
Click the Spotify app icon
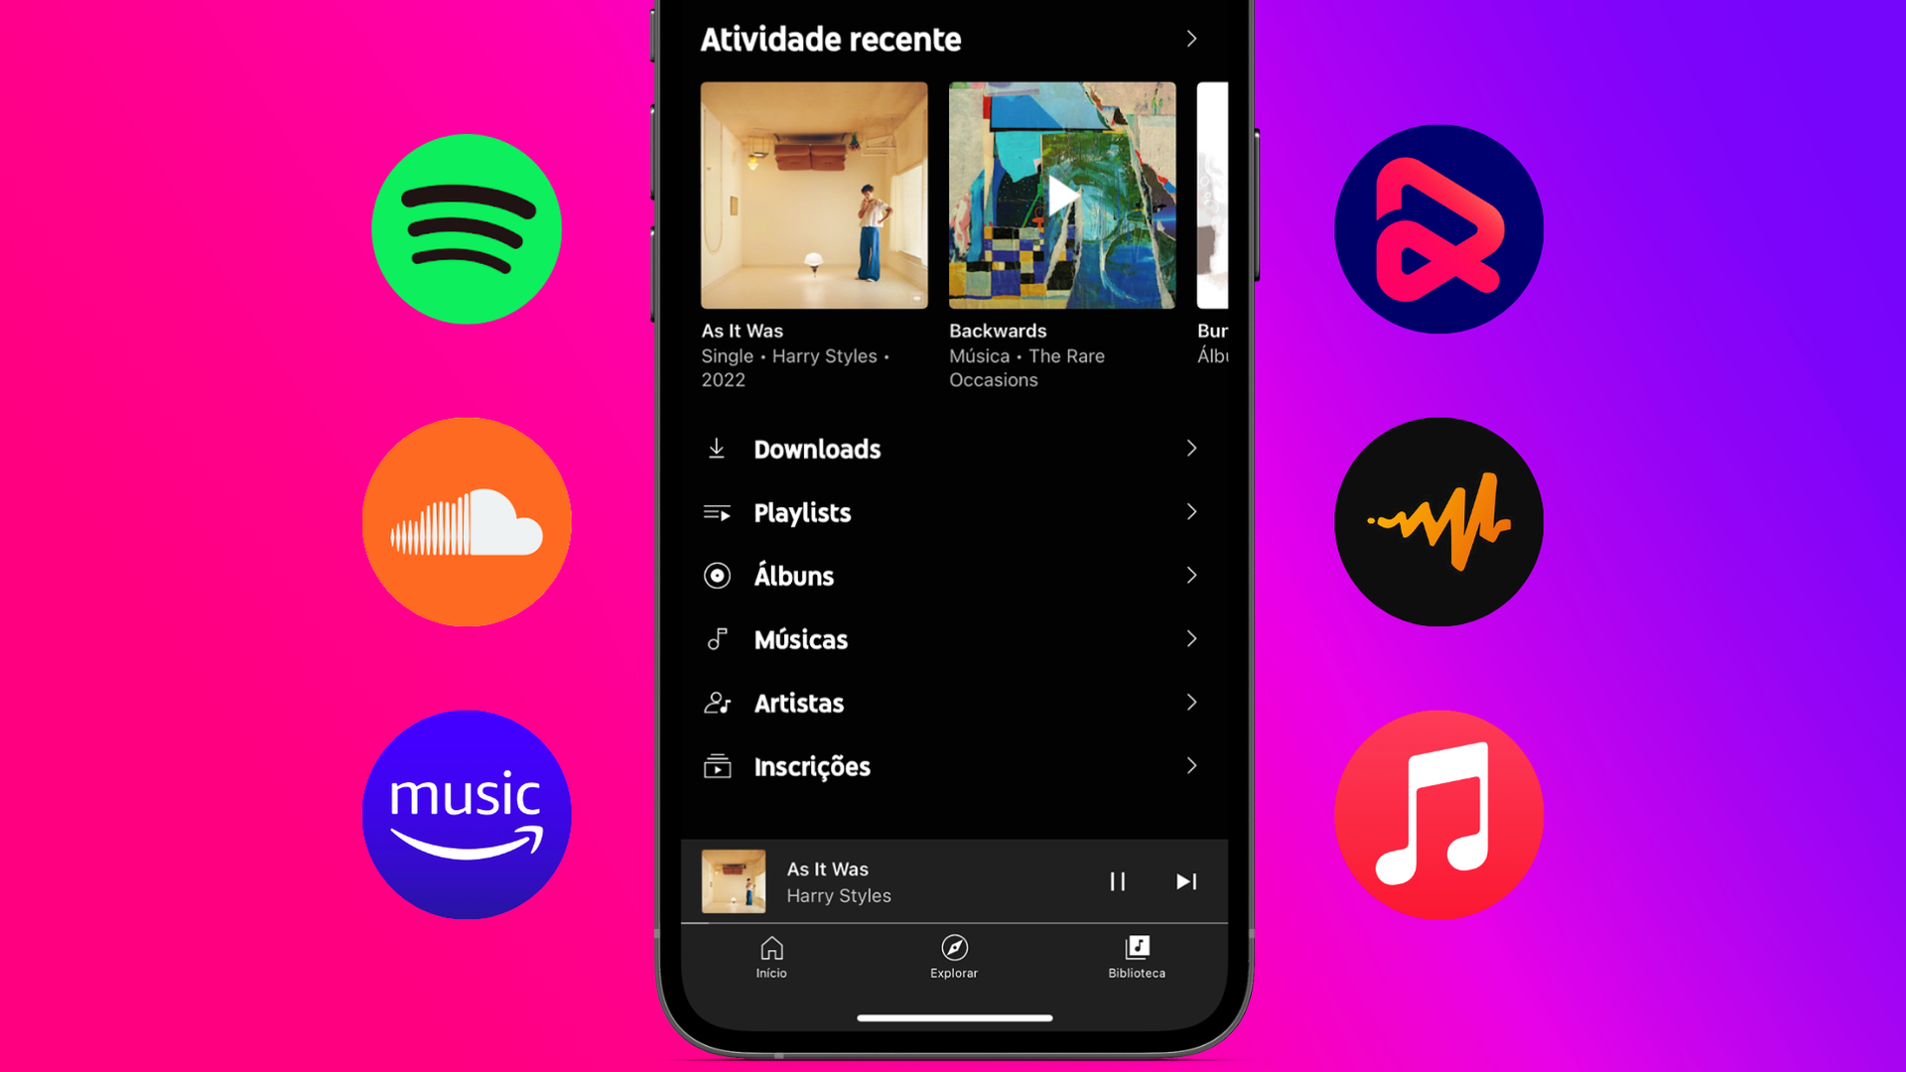468,227
